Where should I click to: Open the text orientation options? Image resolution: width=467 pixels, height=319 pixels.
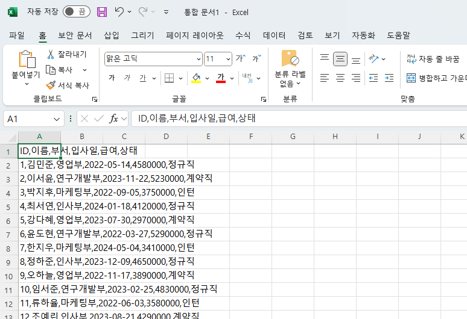[x=376, y=59]
